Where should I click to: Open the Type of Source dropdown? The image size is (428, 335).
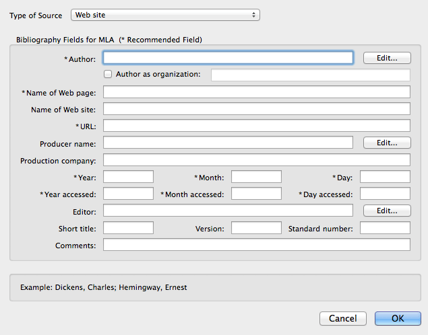tap(165, 15)
